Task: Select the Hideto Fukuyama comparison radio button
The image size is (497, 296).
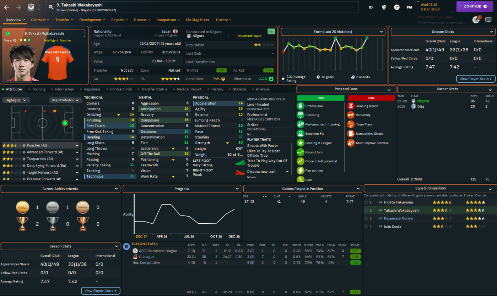Action: 366,202
